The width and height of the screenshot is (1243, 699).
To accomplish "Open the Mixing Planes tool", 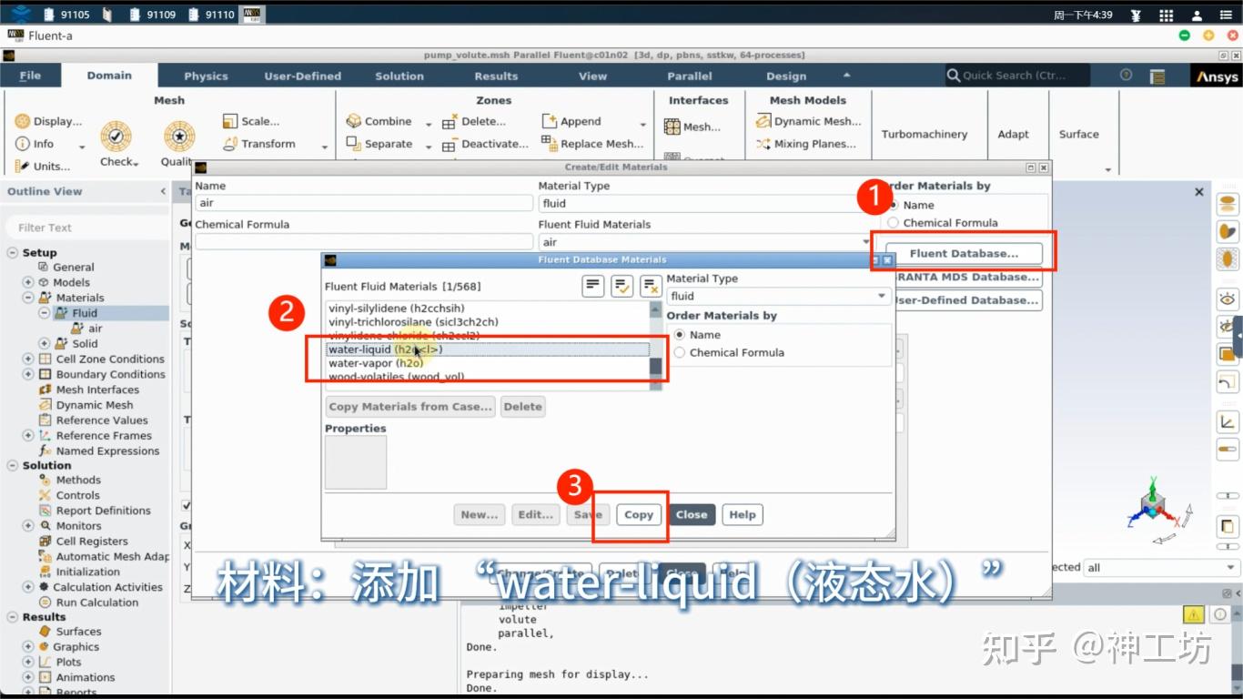I will tap(805, 144).
